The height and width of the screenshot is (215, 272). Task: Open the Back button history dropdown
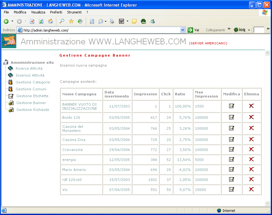click(x=12, y=21)
